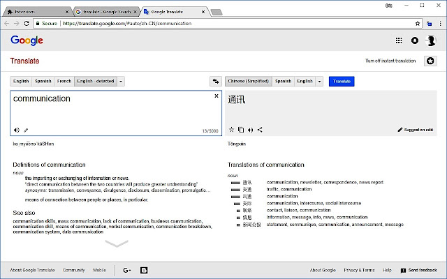Select row "information, message, info, news, communication"

coord(317,217)
